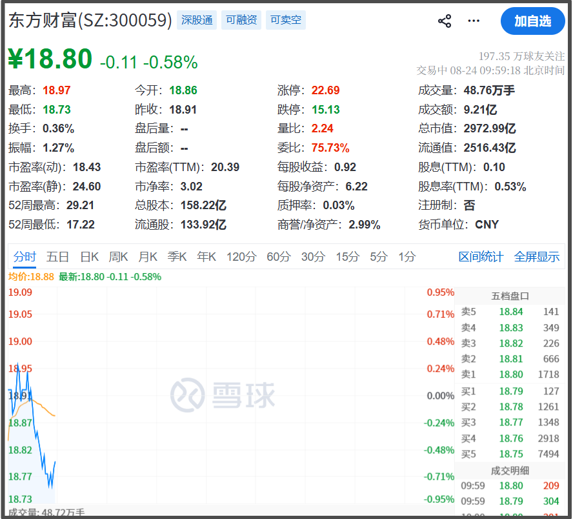Open the 15分 chart tab
The image size is (573, 519).
click(348, 256)
